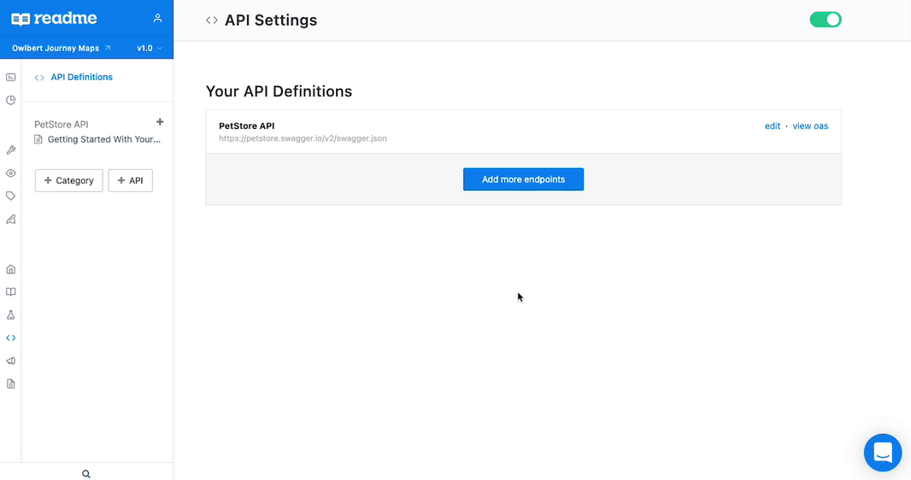
Task: Open the bar chart dashboard icon
Action: pyautogui.click(x=10, y=77)
